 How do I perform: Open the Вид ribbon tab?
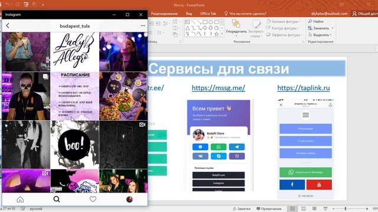point(189,14)
